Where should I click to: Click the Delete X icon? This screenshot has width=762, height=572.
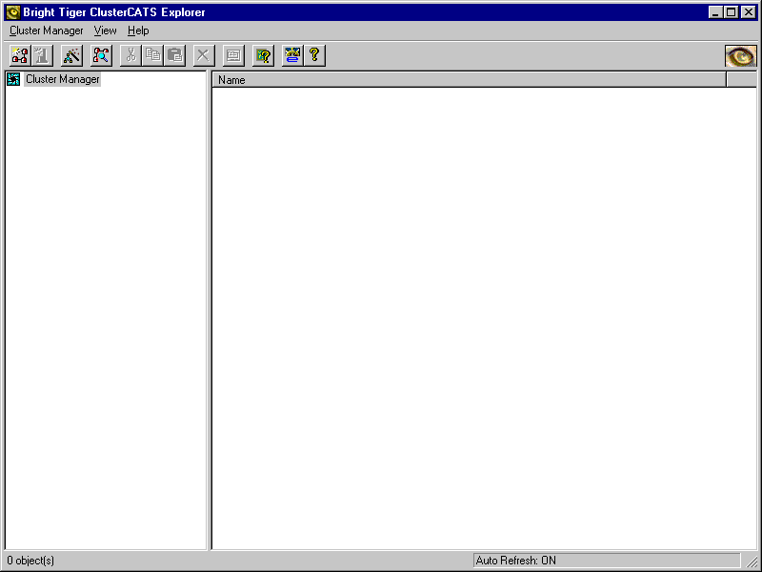click(203, 55)
